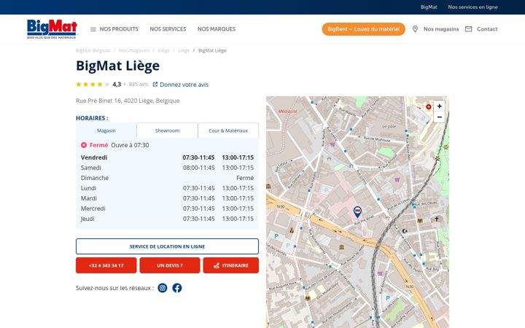
Task: Click the star rating icons
Action: point(93,85)
